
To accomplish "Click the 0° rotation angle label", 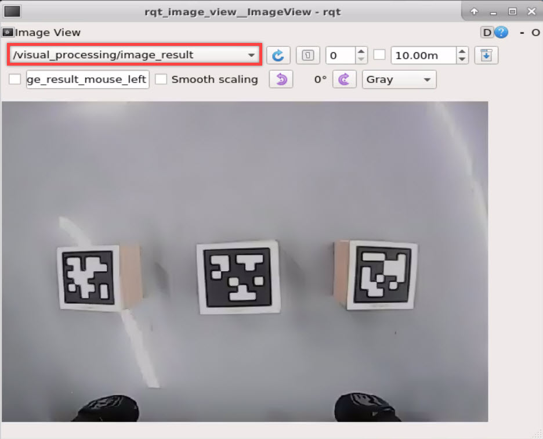I will click(320, 80).
